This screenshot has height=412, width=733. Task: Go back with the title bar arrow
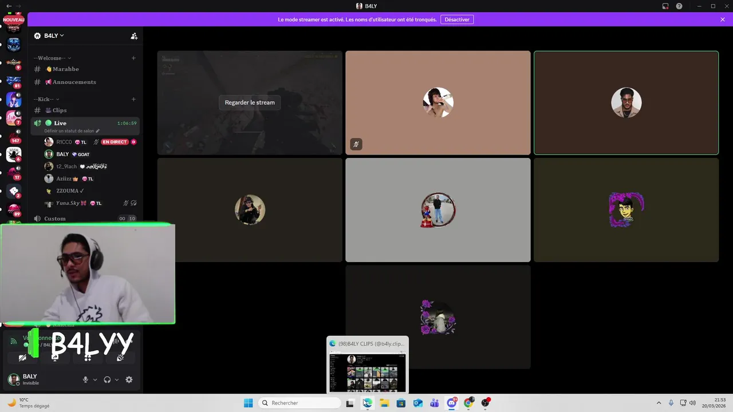pyautogui.click(x=8, y=6)
